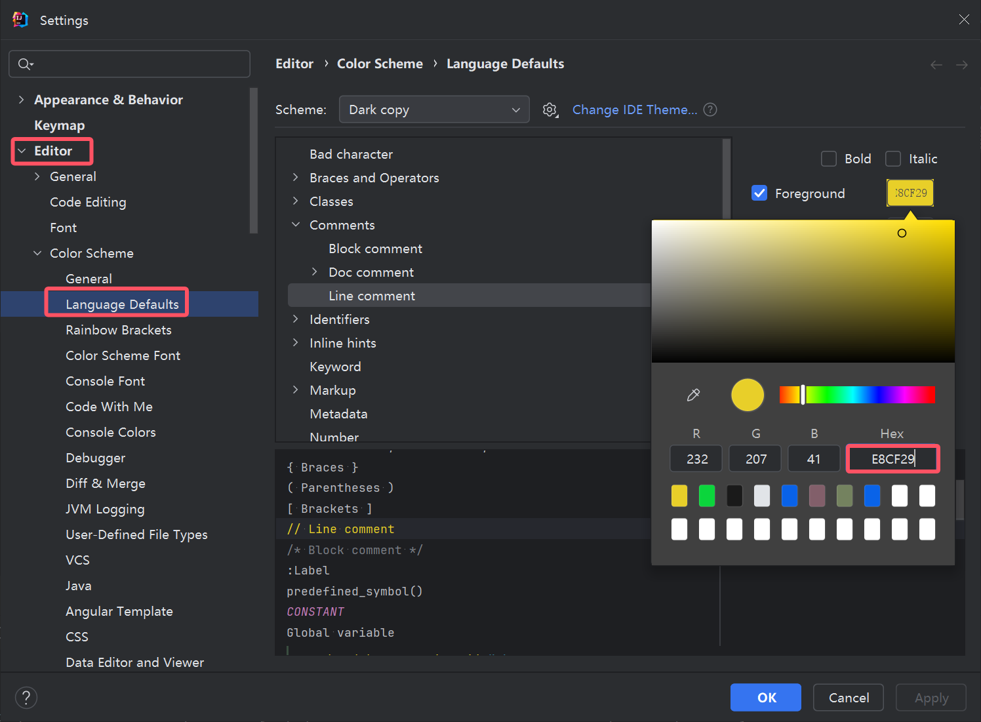
Task: Click Color Scheme in the breadcrumb
Action: (380, 64)
